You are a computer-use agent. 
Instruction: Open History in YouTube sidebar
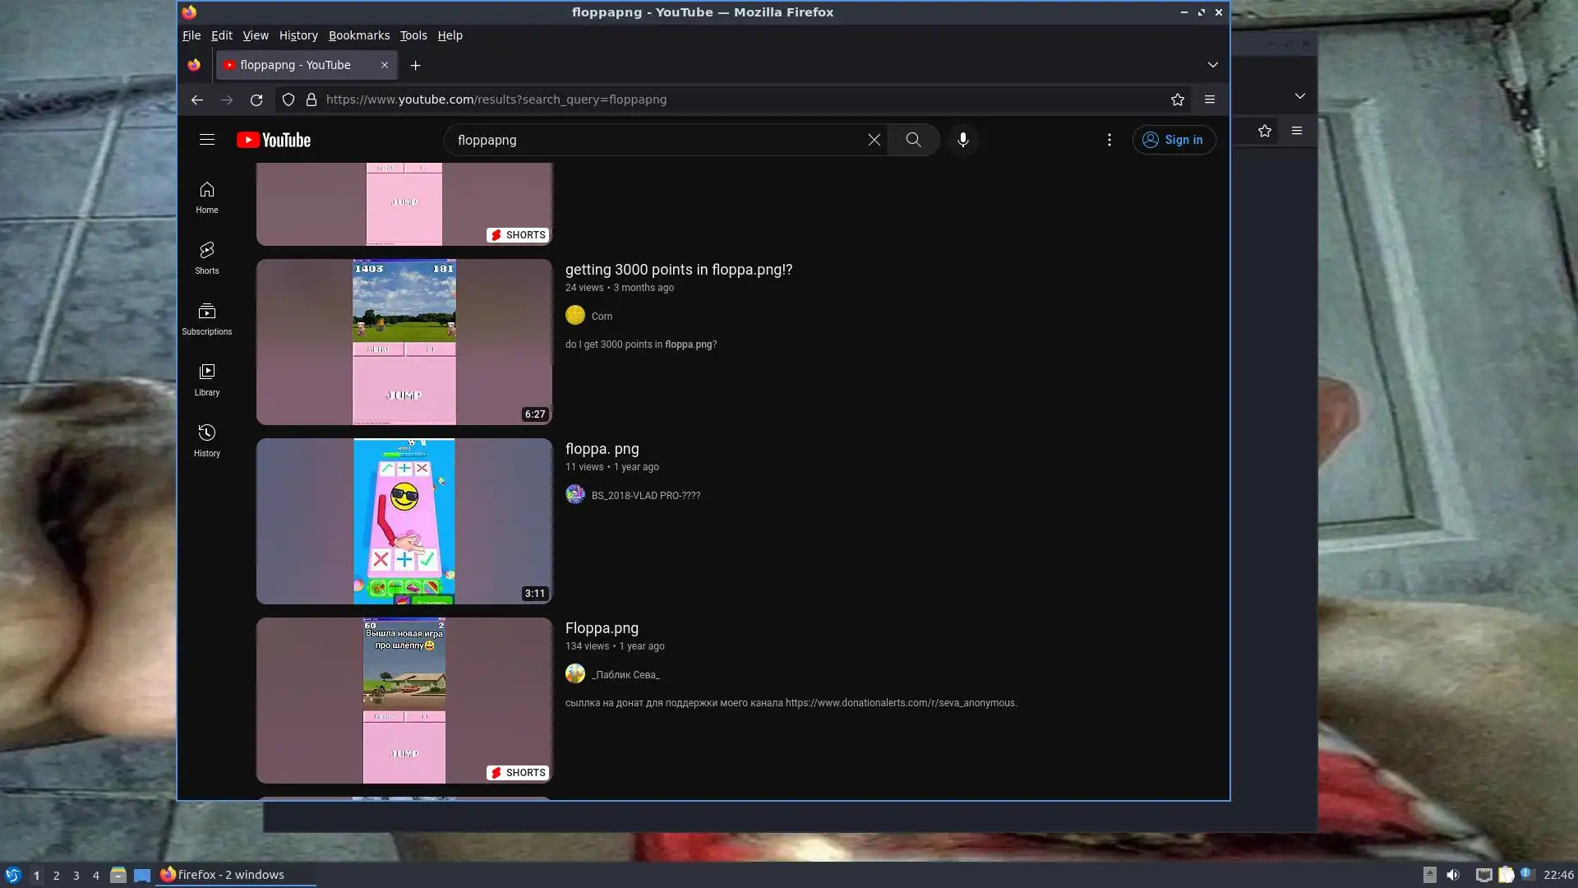pos(206,440)
